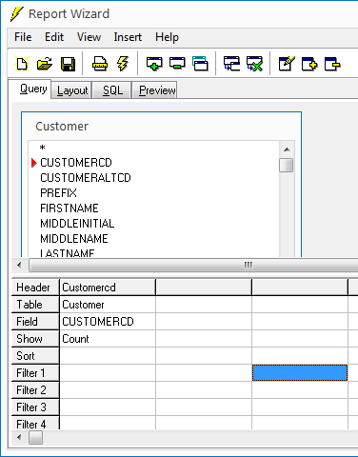Open the Edit menu
This screenshot has height=457, width=358.
[54, 37]
